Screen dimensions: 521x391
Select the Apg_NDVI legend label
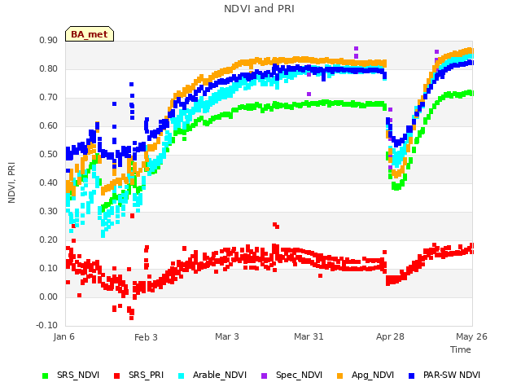[x=373, y=375]
